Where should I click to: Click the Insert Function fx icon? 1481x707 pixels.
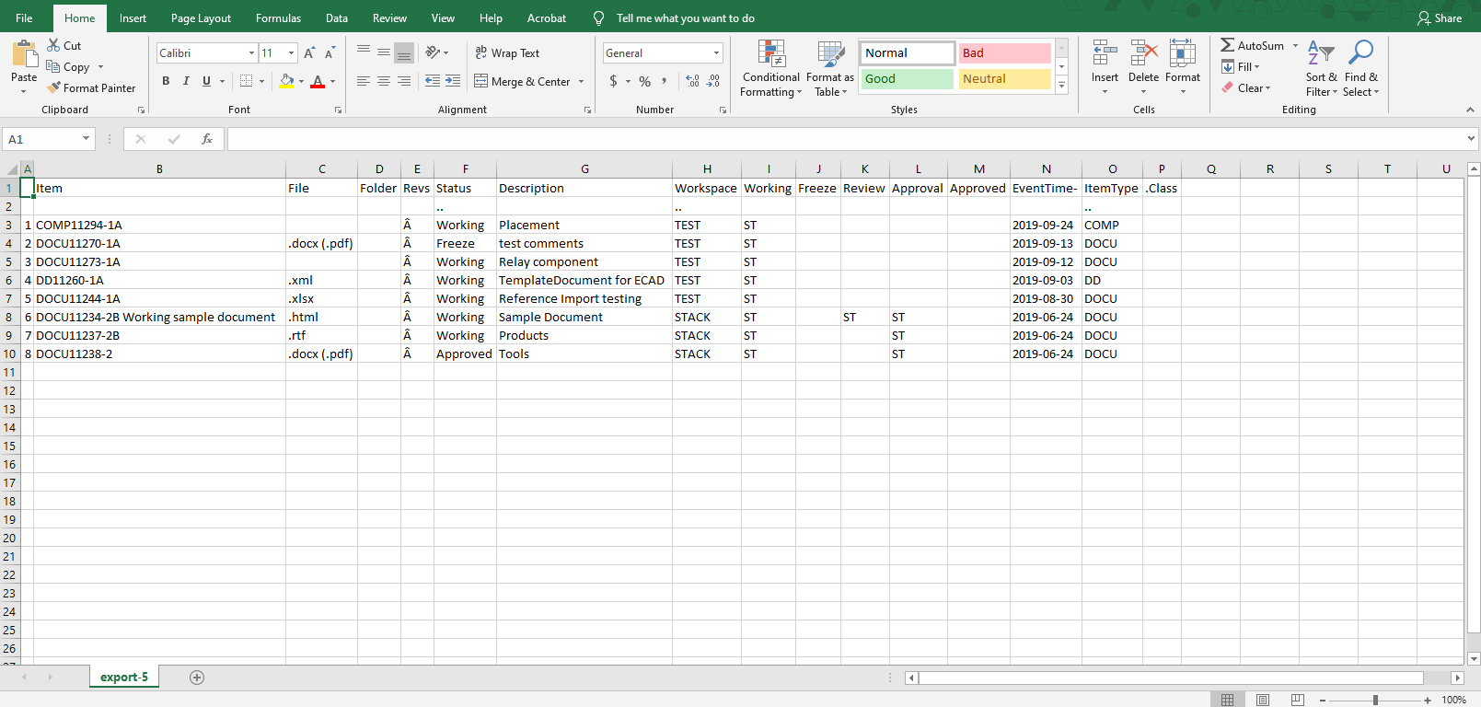(207, 139)
